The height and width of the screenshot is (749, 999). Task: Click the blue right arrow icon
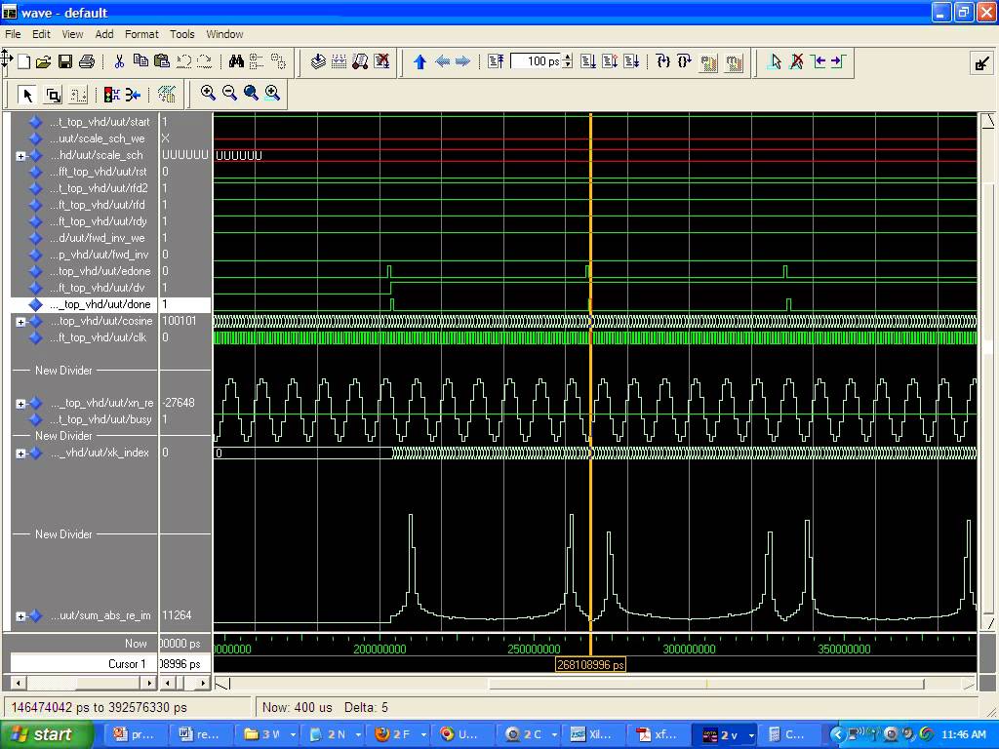463,61
